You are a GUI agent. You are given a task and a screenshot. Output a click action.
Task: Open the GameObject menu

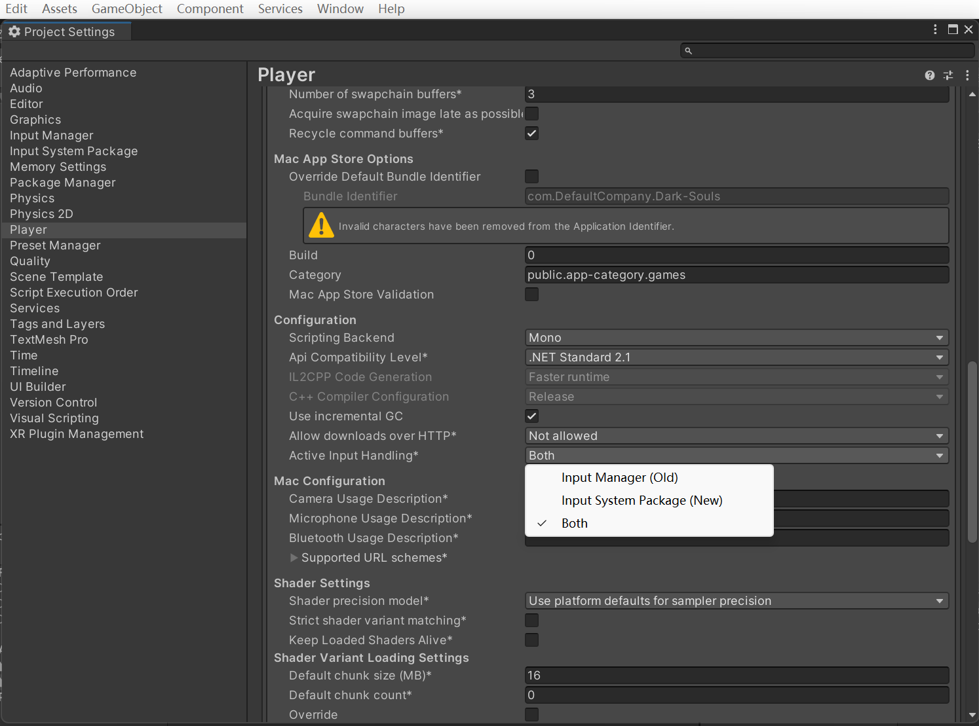(127, 9)
